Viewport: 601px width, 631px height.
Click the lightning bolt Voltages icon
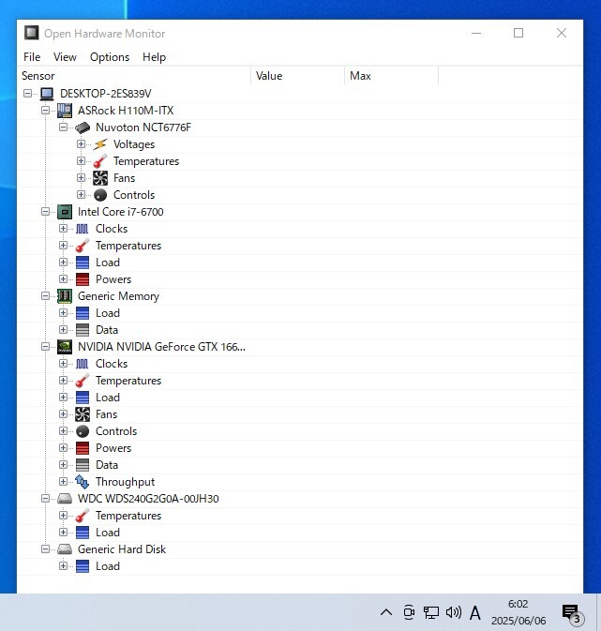tap(100, 144)
